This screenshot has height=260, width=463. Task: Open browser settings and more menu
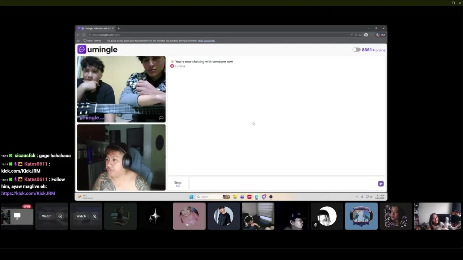coord(371,35)
